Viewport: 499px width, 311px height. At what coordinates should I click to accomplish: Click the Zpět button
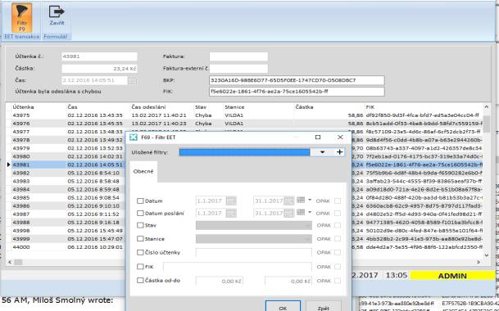click(x=324, y=307)
